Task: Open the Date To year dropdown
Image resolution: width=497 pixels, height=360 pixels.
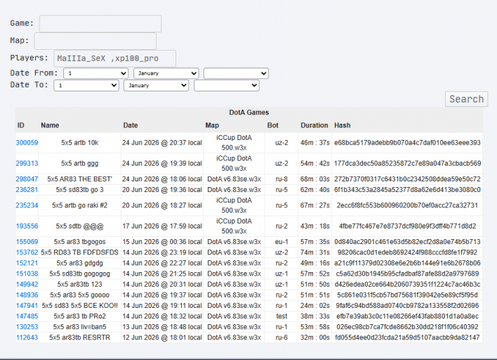Action: tap(227, 85)
